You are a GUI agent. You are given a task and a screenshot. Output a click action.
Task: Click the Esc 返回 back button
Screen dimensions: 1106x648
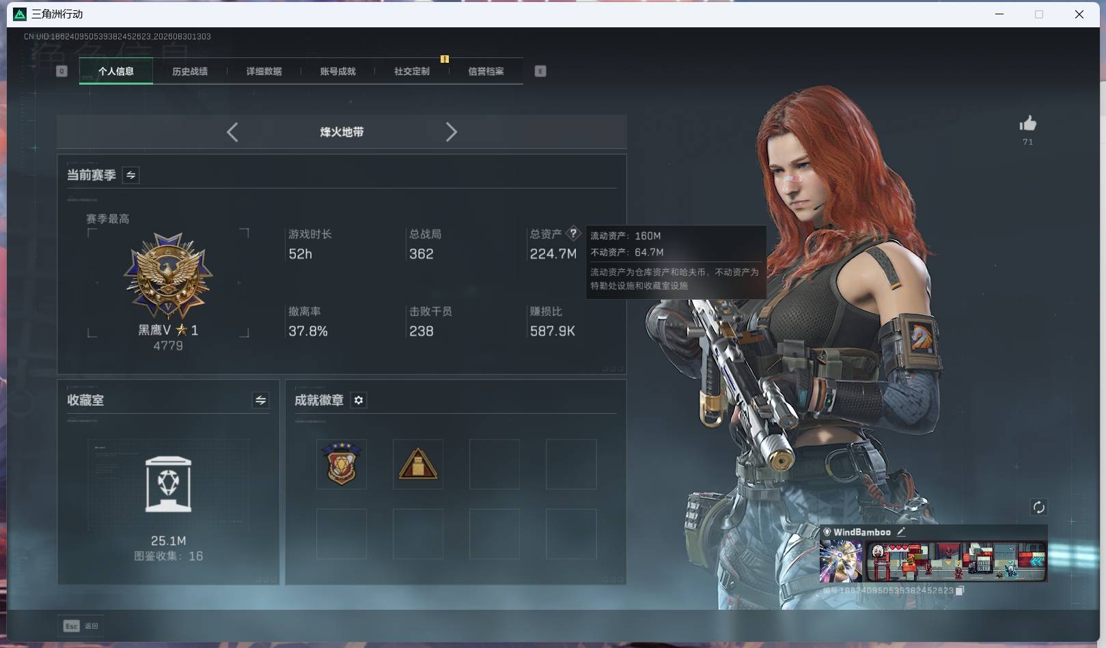coord(81,626)
